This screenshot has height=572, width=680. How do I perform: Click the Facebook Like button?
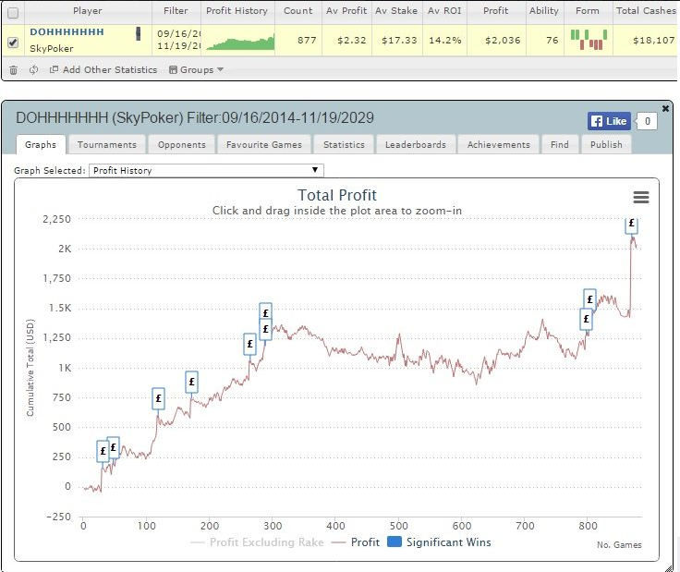tap(609, 121)
